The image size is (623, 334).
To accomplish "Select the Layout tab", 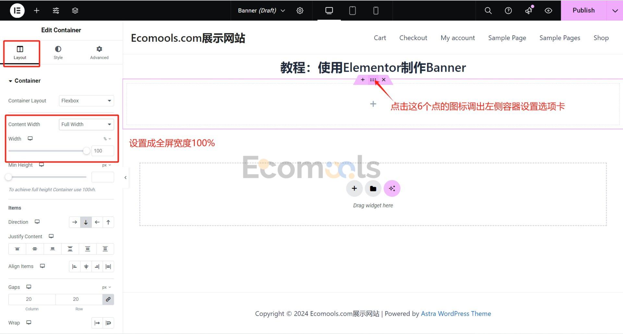I will [x=20, y=53].
